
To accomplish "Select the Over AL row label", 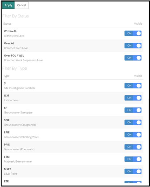I will click(9, 43).
